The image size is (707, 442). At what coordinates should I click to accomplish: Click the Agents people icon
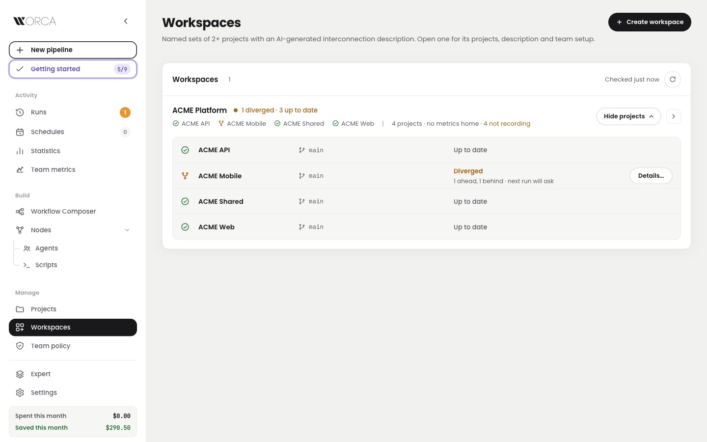27,249
